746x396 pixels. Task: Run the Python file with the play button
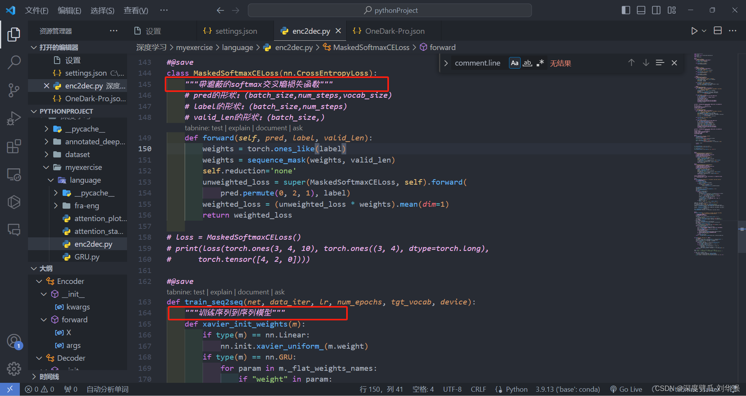click(x=694, y=31)
